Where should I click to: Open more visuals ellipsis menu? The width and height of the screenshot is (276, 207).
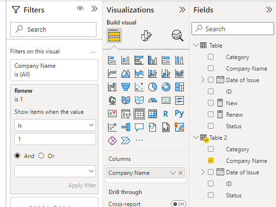tap(139, 140)
